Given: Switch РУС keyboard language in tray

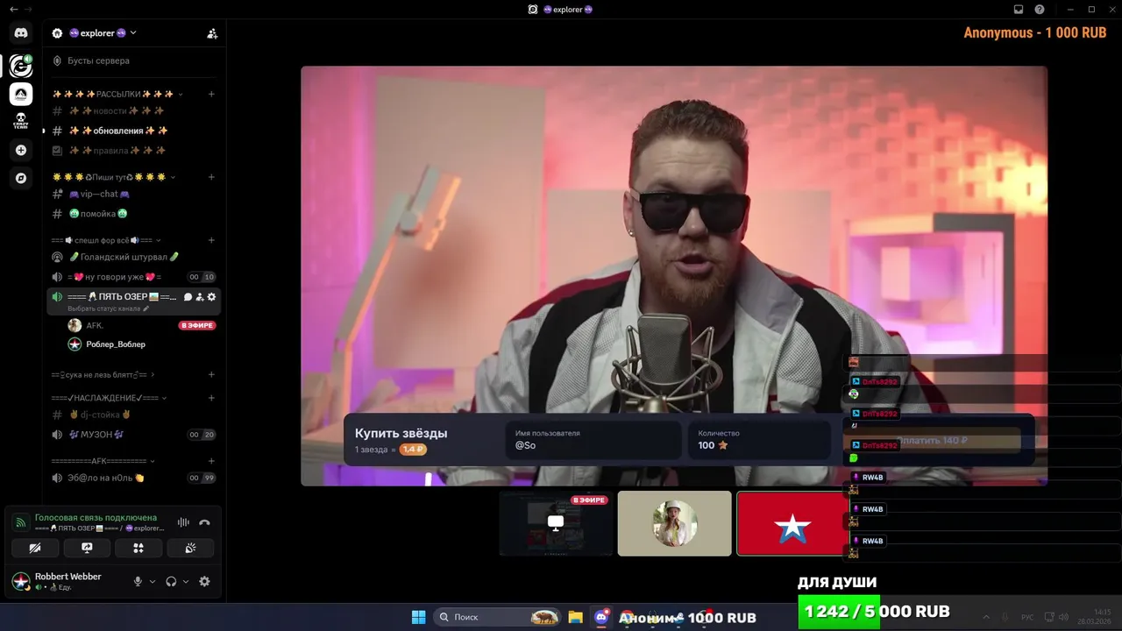Looking at the screenshot, I should 1028,617.
